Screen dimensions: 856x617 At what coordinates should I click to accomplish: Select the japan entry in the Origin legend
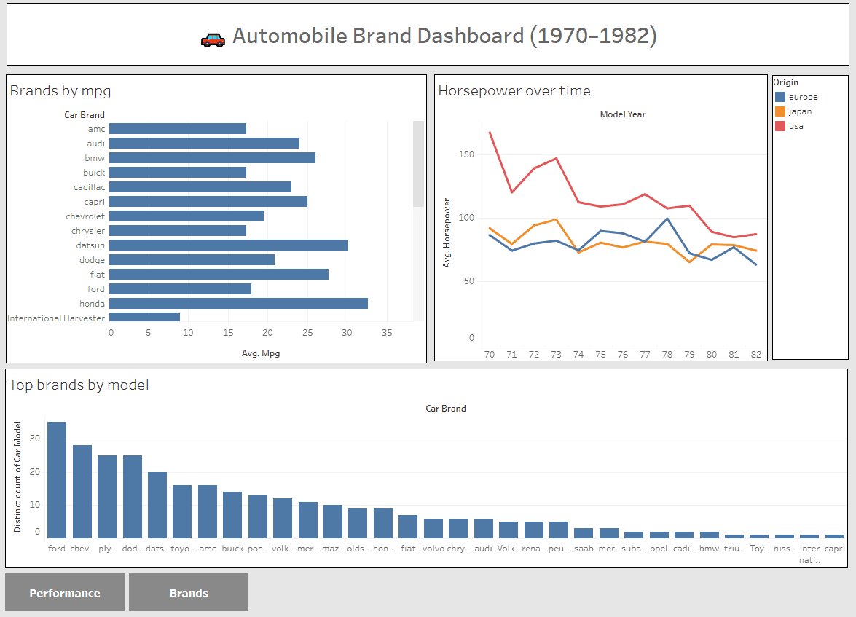point(800,111)
